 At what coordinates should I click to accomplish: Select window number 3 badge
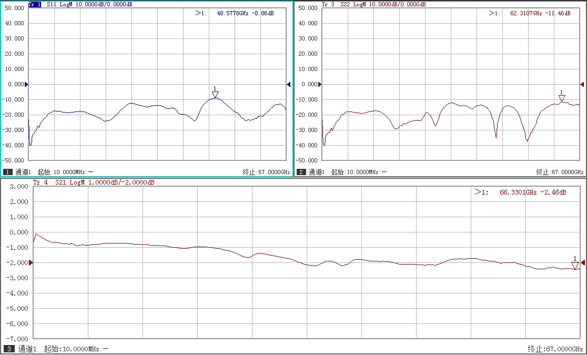pyautogui.click(x=9, y=349)
